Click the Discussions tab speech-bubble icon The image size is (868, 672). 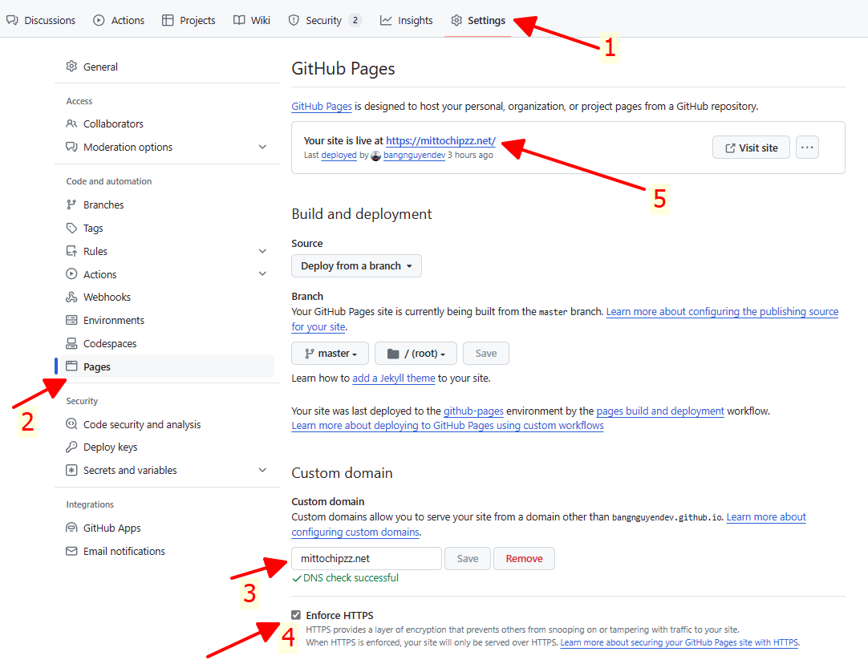12,21
